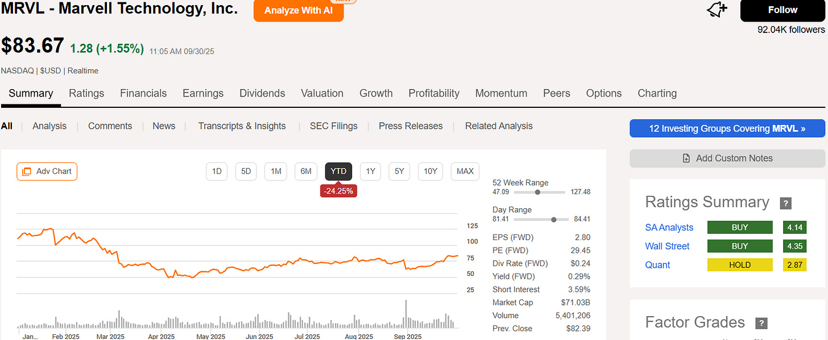Switch to the Peers tab
The height and width of the screenshot is (340, 828).
pos(557,93)
